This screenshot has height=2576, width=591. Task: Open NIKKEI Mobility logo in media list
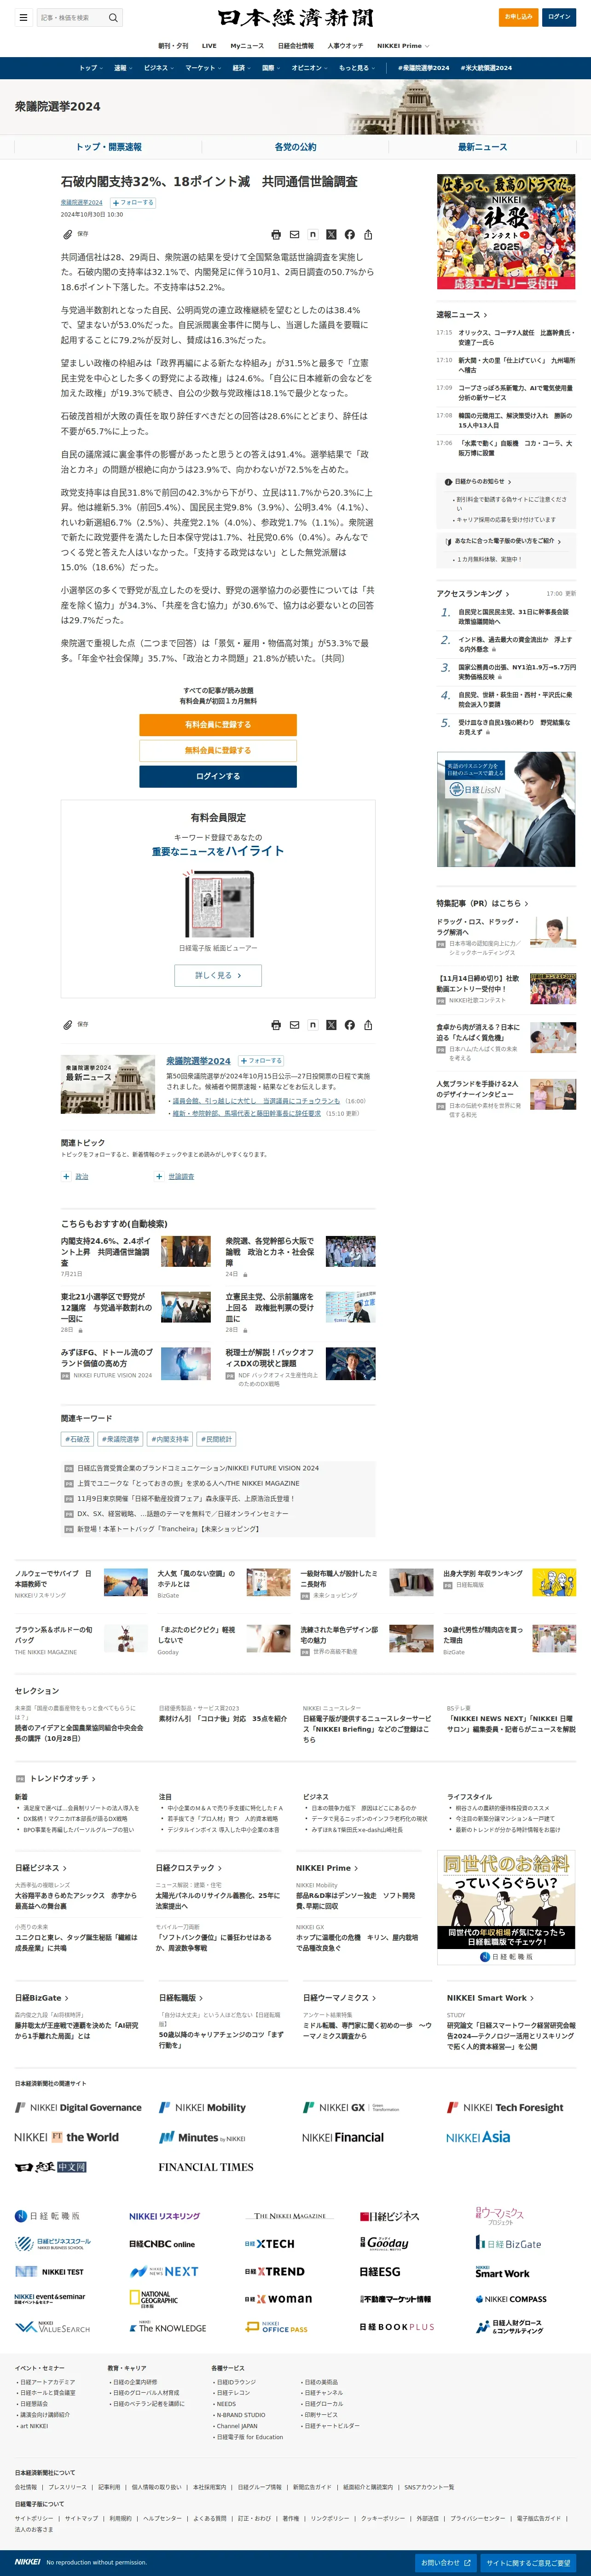coord(202,2107)
